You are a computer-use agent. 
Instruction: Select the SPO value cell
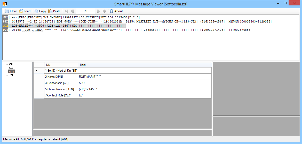pos(145,83)
